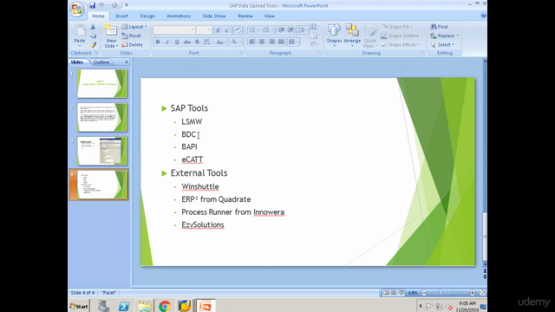Open the Shapes gallery

click(334, 36)
